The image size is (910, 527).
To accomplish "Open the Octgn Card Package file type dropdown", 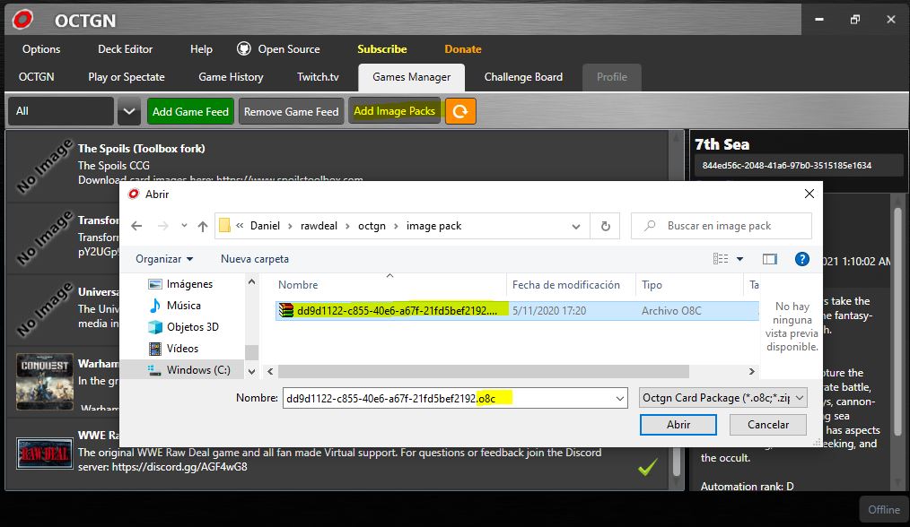I will coord(723,398).
